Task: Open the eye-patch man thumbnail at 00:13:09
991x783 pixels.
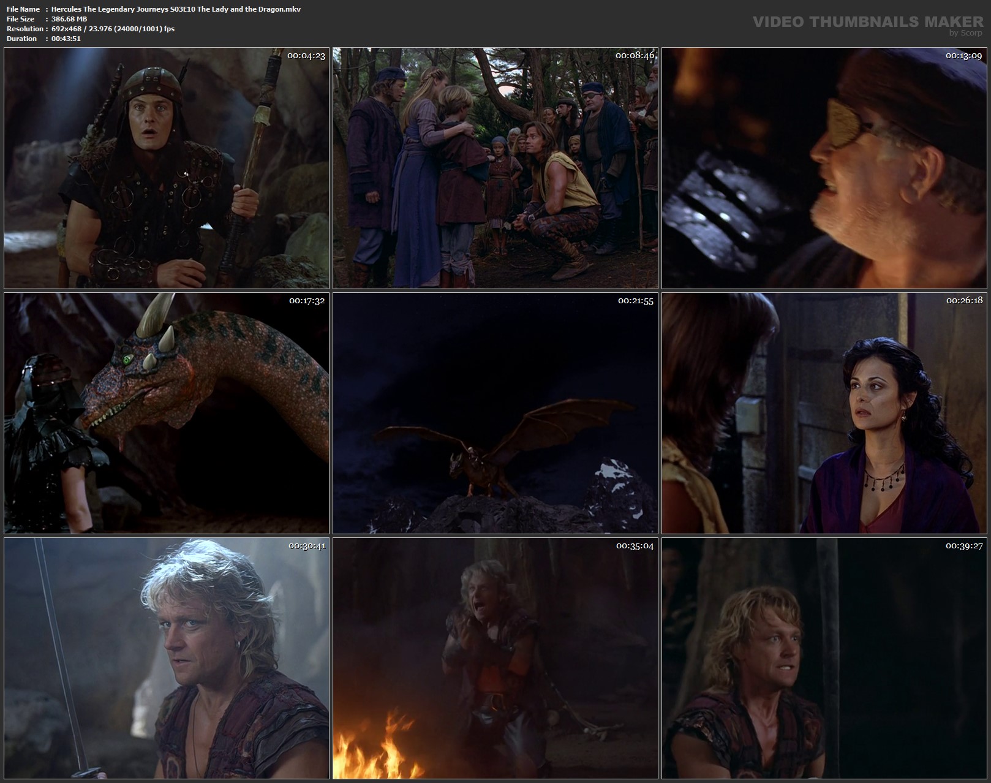Action: [x=824, y=168]
